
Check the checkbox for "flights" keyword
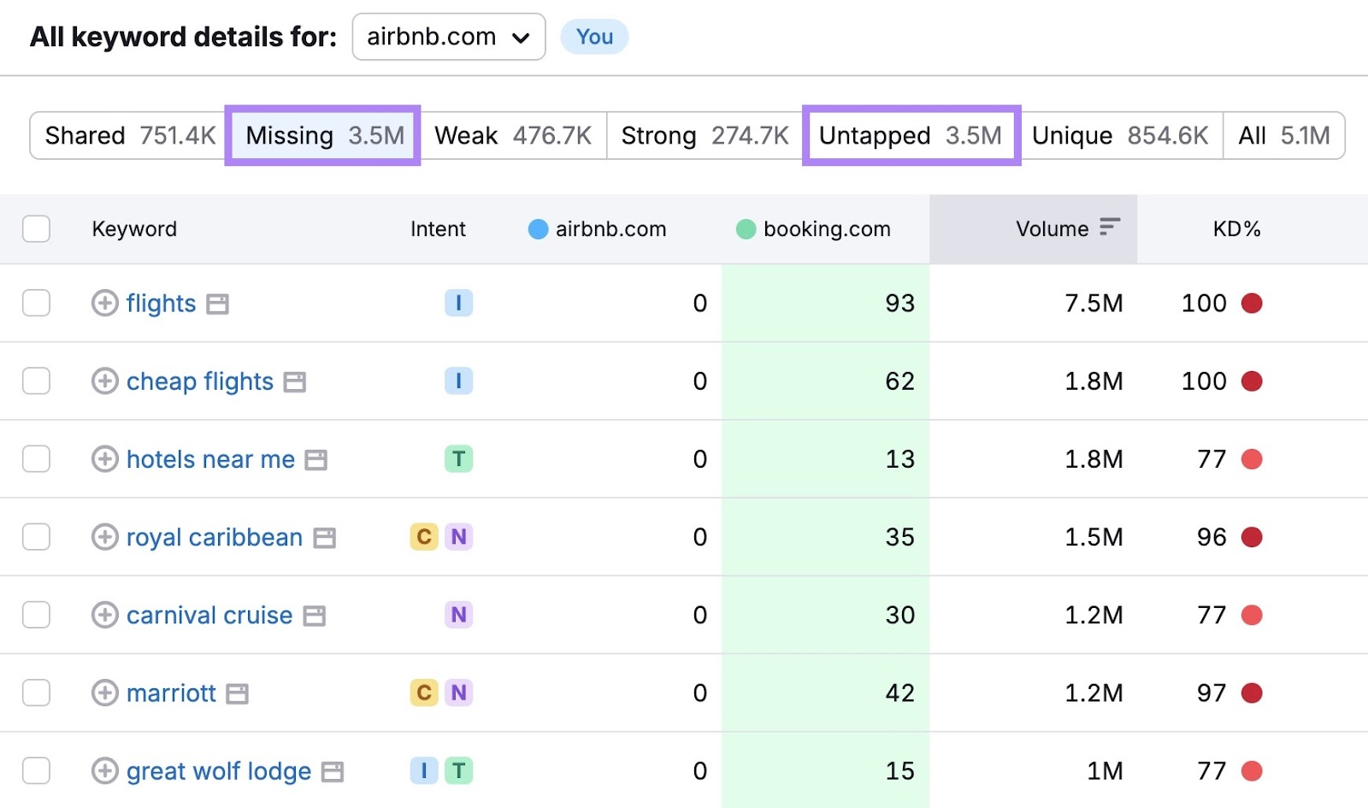click(x=36, y=304)
